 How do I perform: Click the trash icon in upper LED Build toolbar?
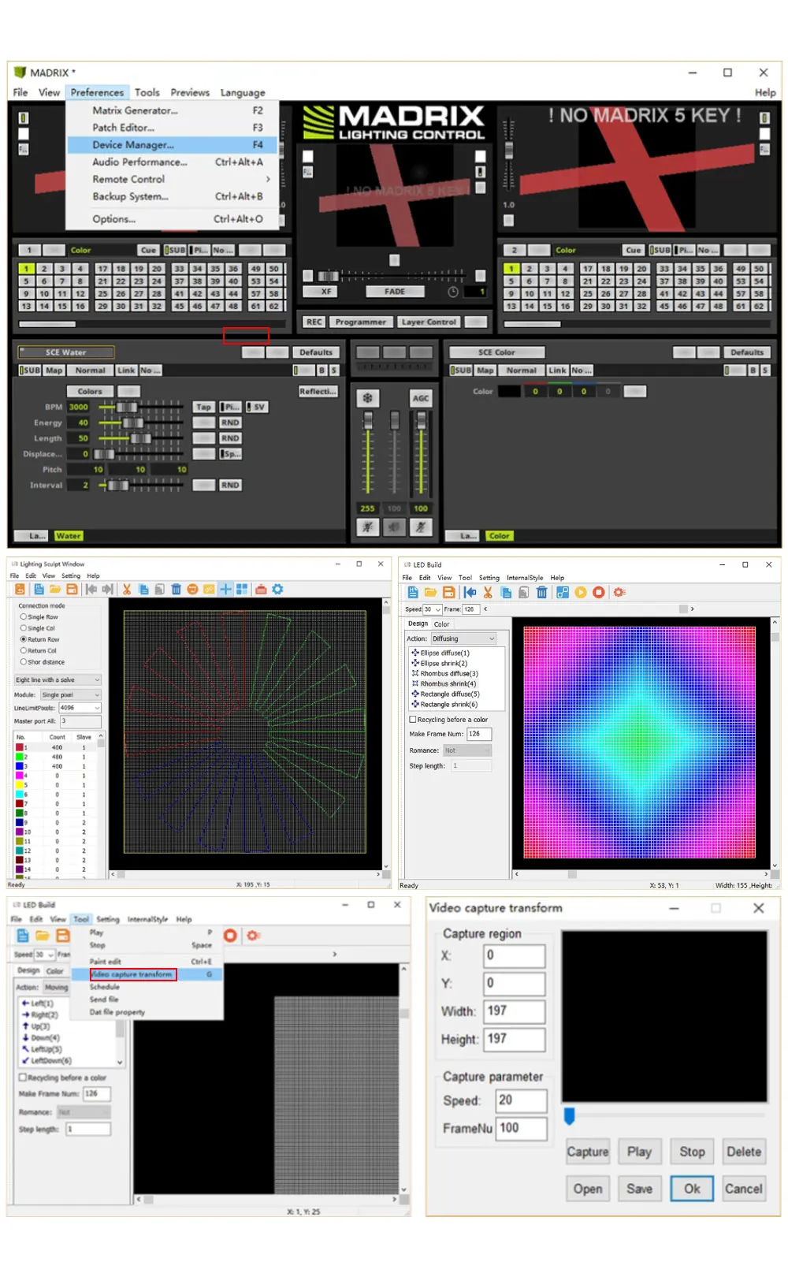[x=542, y=592]
